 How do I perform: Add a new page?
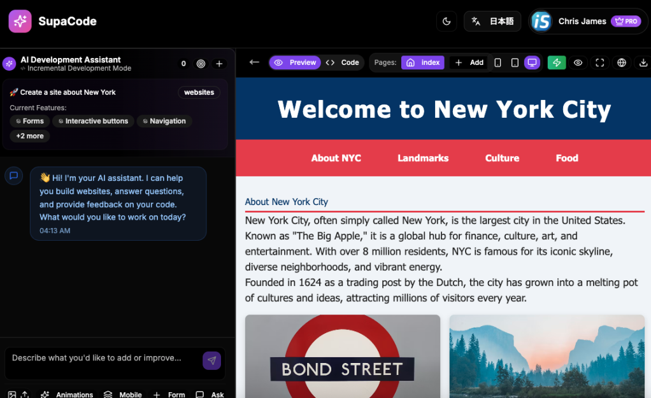(x=469, y=62)
